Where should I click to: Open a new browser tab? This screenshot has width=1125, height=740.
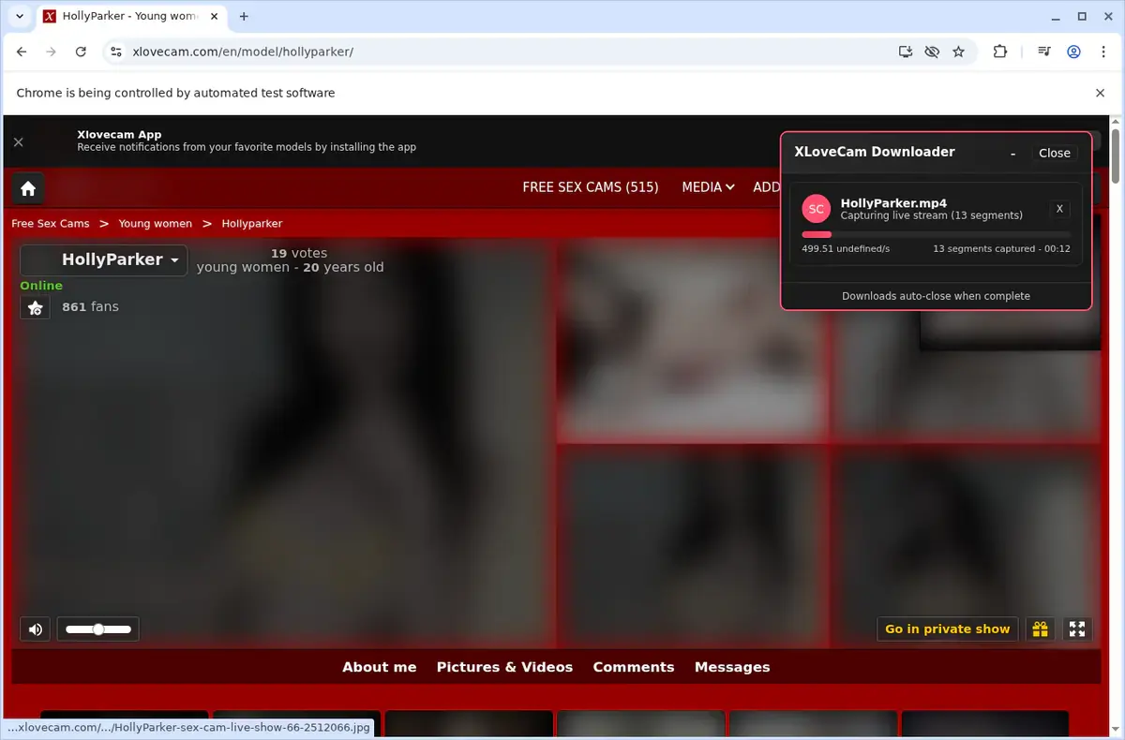click(244, 16)
